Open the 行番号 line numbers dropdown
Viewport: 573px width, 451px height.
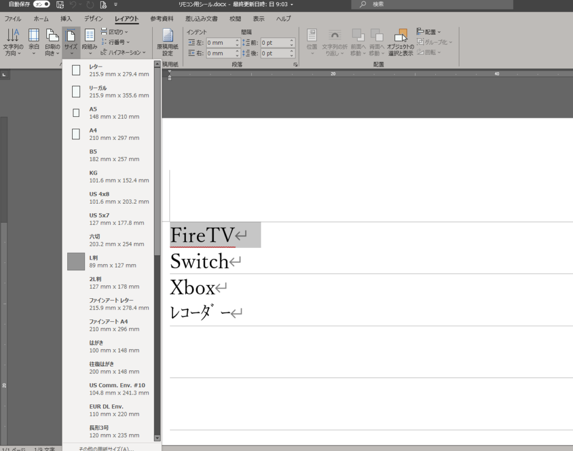pyautogui.click(x=115, y=42)
